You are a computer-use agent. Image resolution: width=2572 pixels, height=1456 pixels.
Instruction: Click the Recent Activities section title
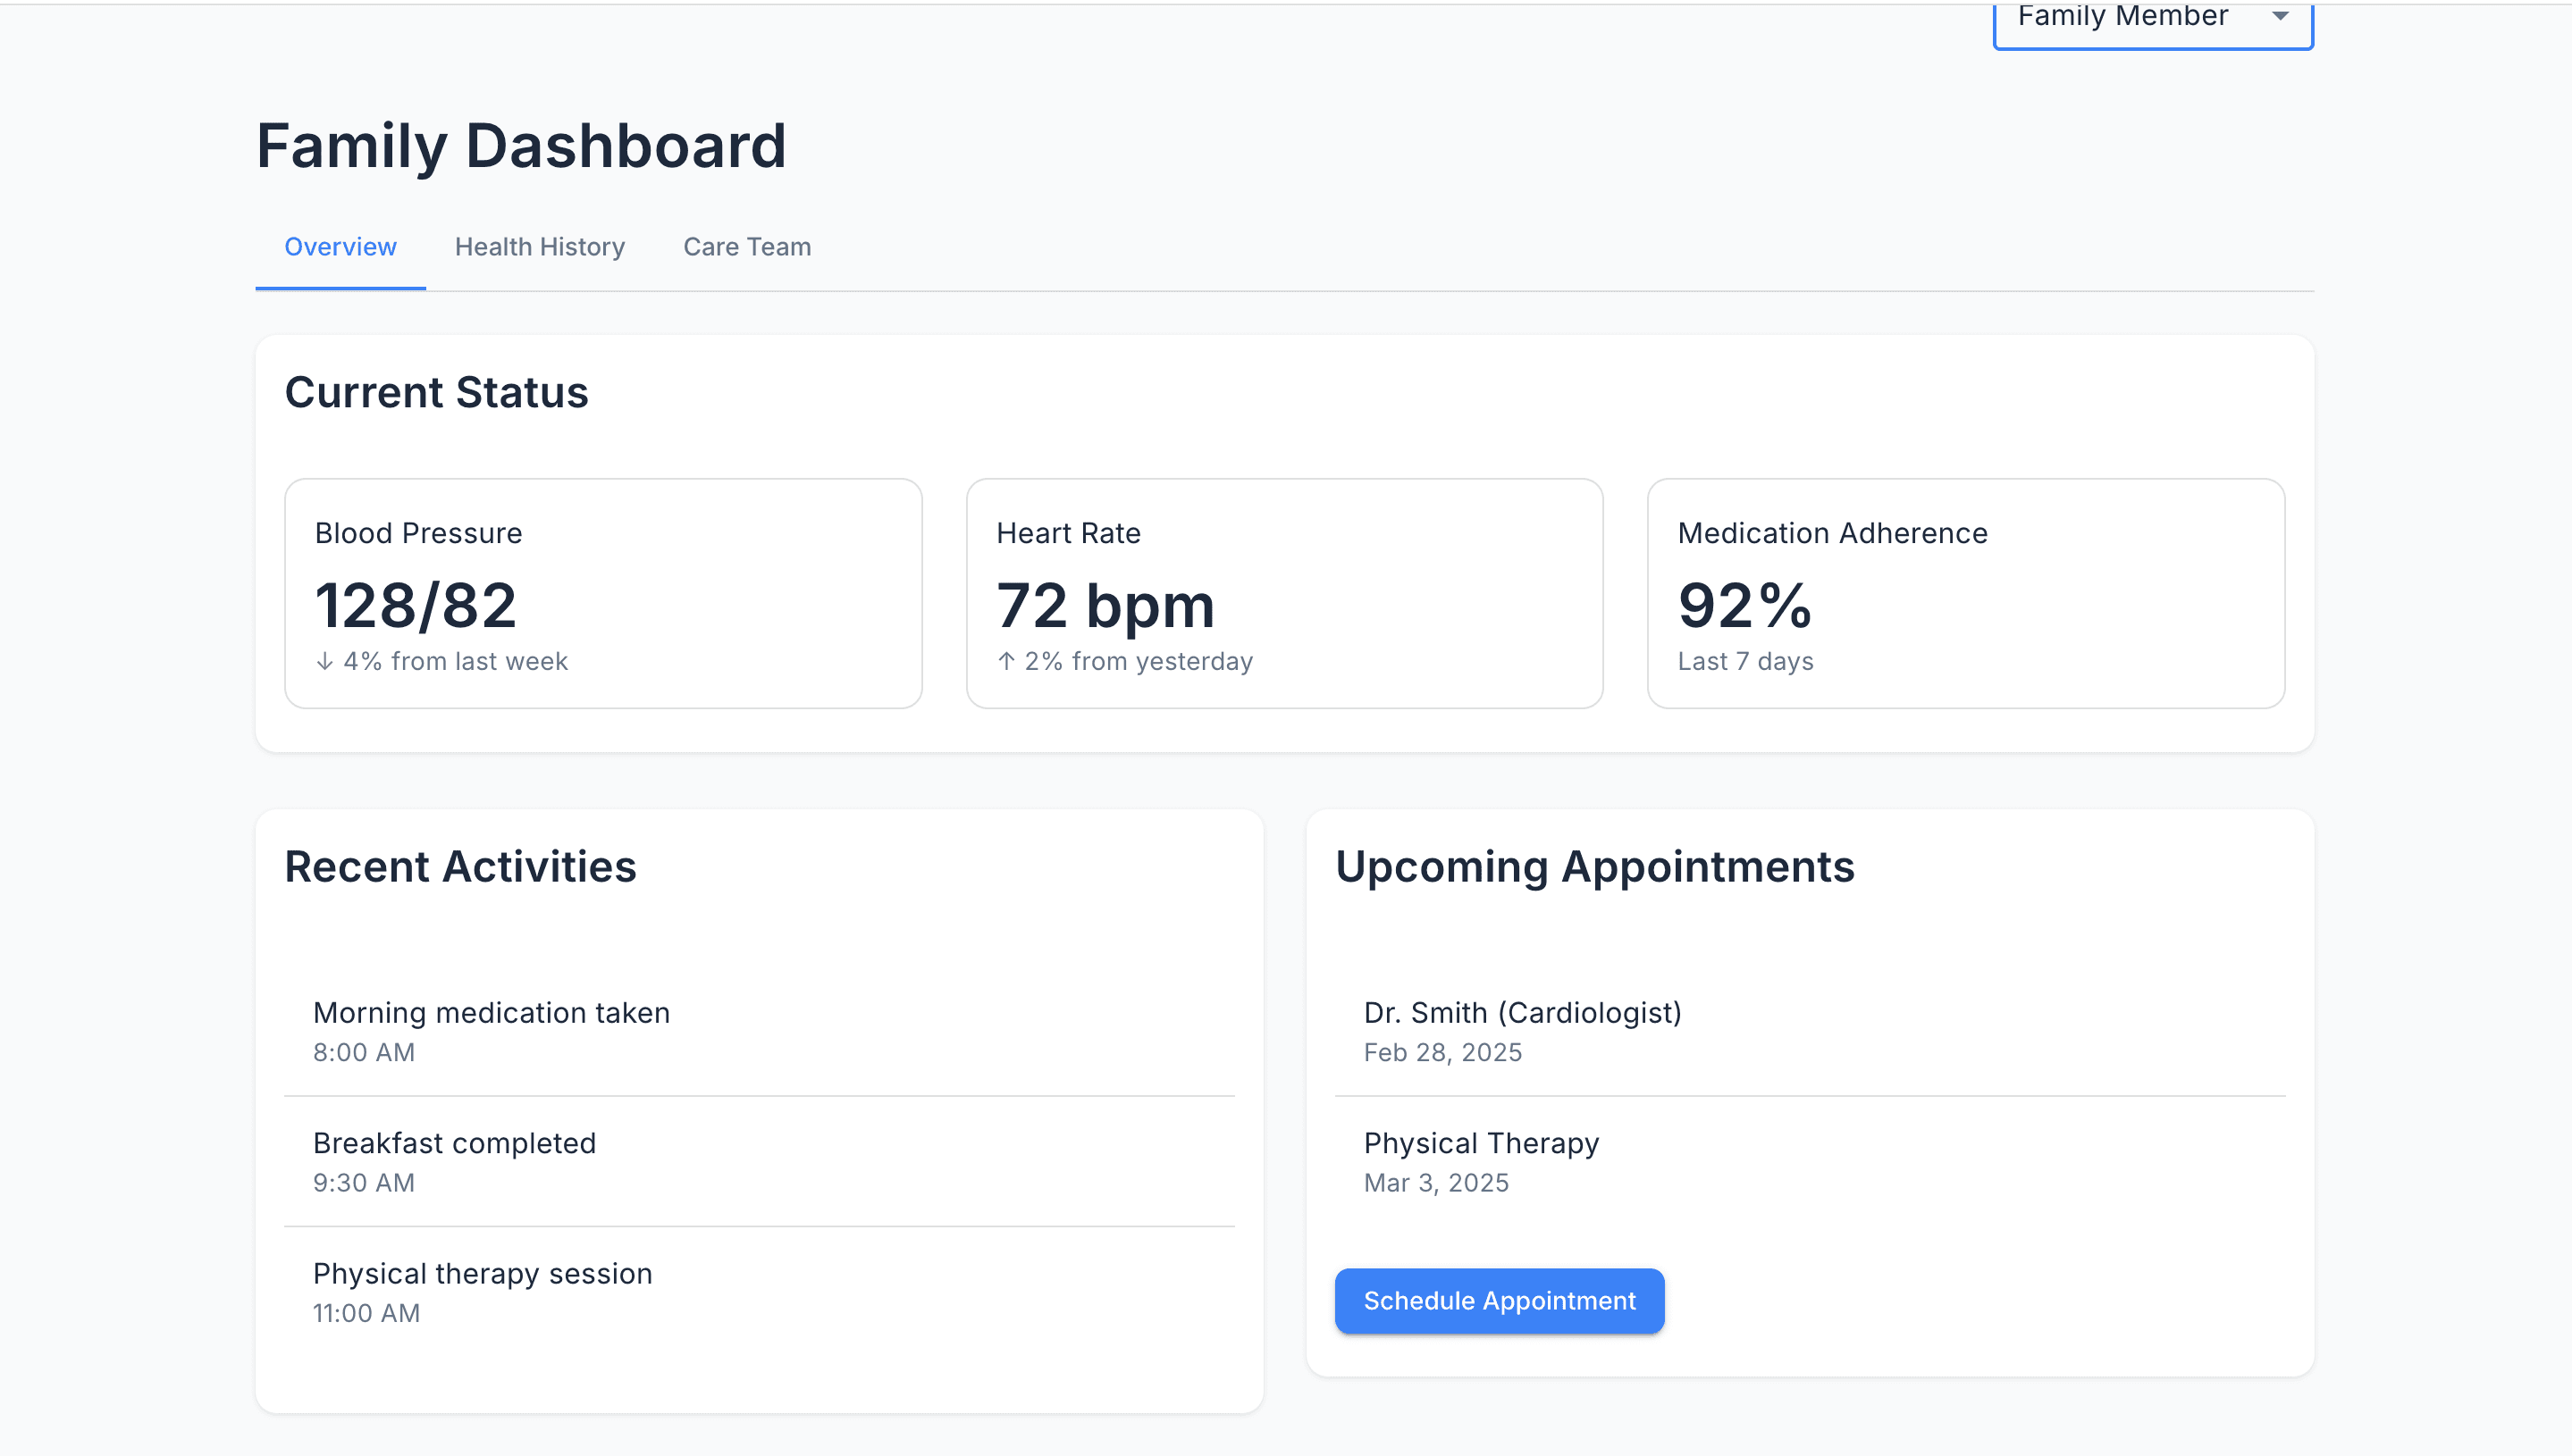(x=460, y=866)
